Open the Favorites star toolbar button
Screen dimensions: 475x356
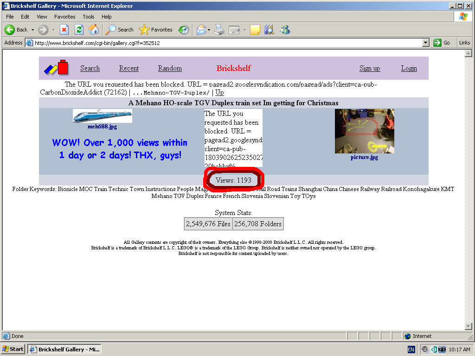[x=156, y=30]
